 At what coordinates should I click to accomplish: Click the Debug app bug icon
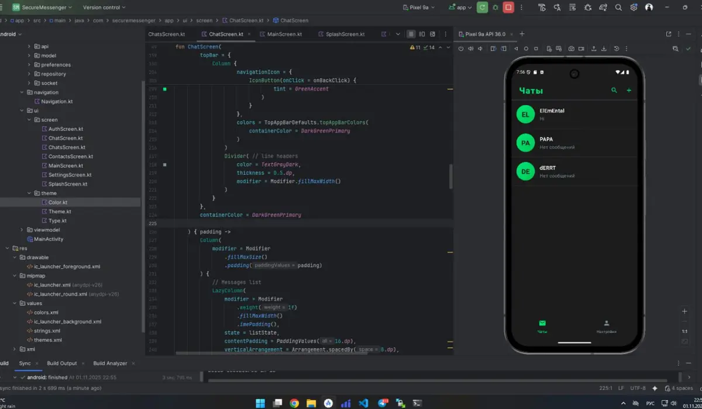coord(495,8)
